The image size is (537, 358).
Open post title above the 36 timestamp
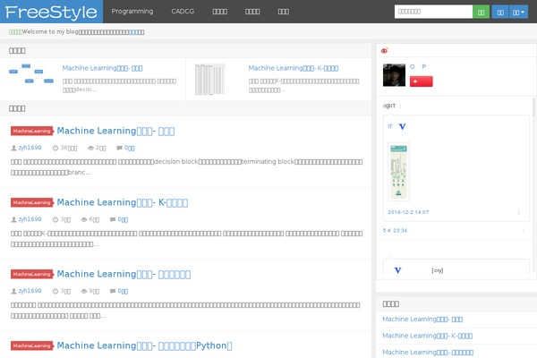pyautogui.click(x=115, y=131)
